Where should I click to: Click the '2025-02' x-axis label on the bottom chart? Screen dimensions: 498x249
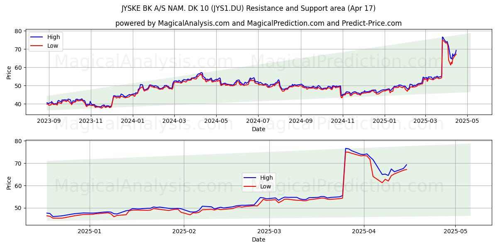(184, 231)
